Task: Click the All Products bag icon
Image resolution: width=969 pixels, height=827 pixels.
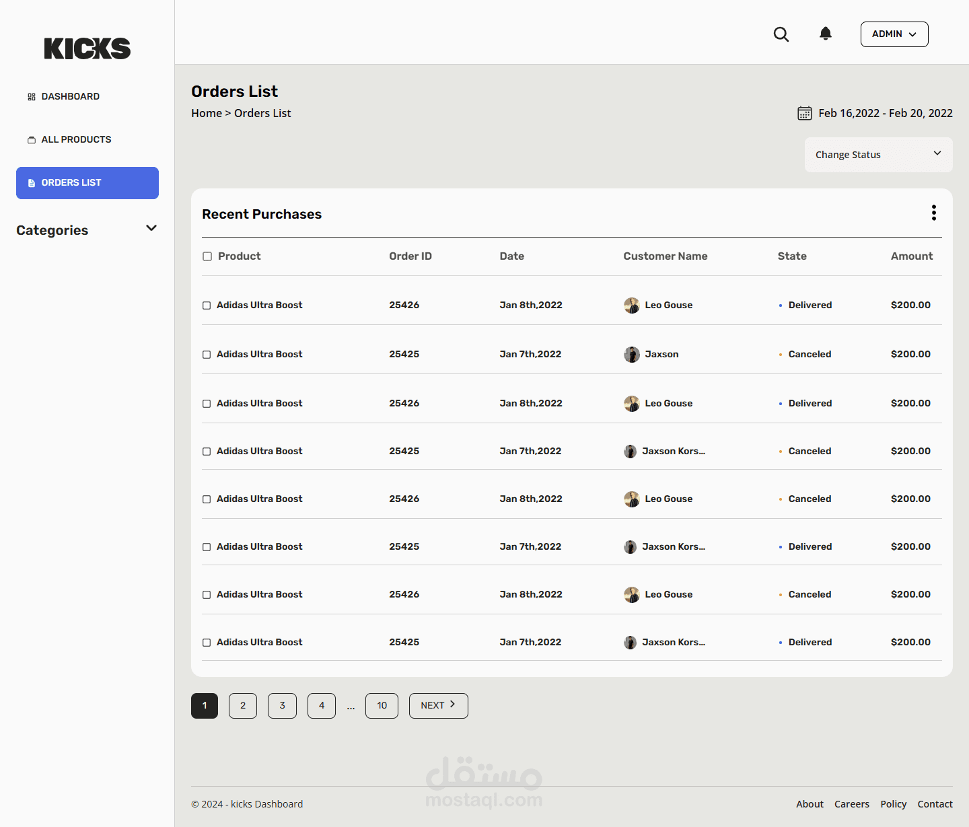Action: click(x=32, y=140)
